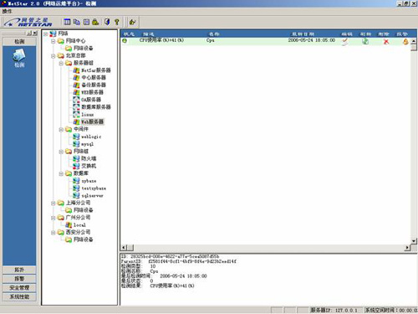Screen dimensions: 418x314
Task: Click the 描述 column header
Action: [149, 34]
